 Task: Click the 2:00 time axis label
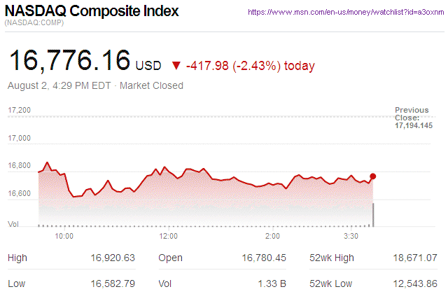(x=273, y=237)
